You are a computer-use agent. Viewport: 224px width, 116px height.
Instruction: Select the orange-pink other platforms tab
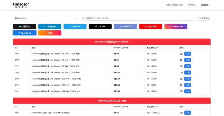(x=50, y=33)
